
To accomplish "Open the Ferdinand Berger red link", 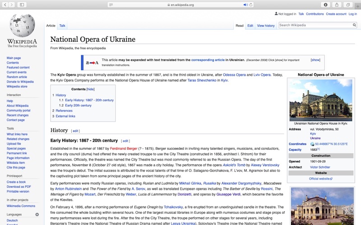I will 124,148.
